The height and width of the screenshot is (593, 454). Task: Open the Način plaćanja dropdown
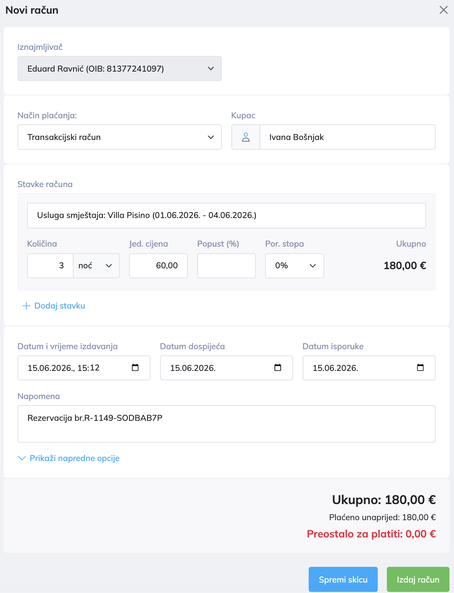click(119, 137)
